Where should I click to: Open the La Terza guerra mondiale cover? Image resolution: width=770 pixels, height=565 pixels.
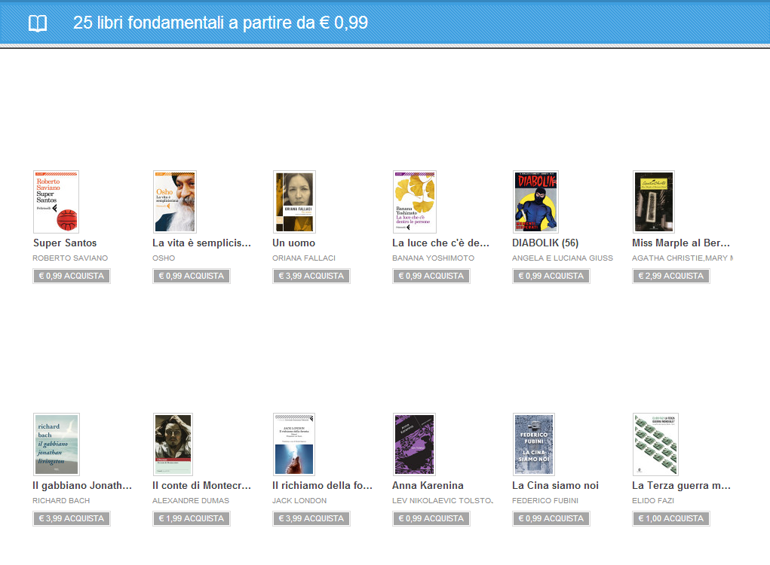pos(655,444)
